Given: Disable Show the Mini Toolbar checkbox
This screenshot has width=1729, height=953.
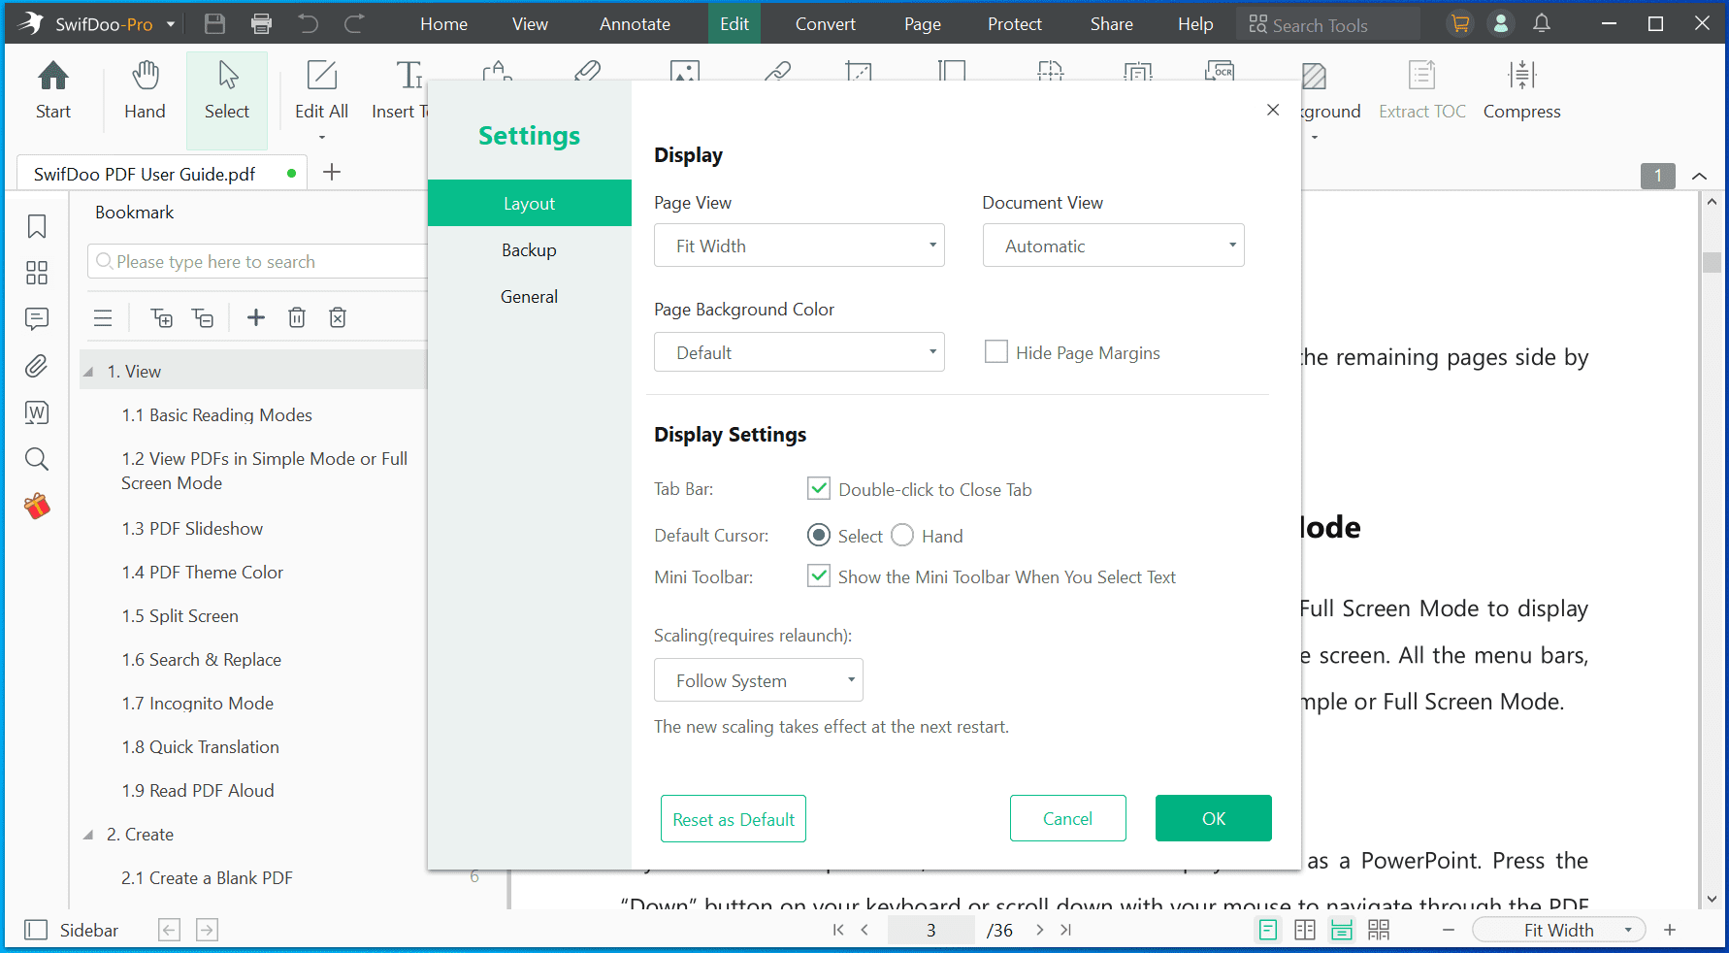Looking at the screenshot, I should click(x=819, y=575).
